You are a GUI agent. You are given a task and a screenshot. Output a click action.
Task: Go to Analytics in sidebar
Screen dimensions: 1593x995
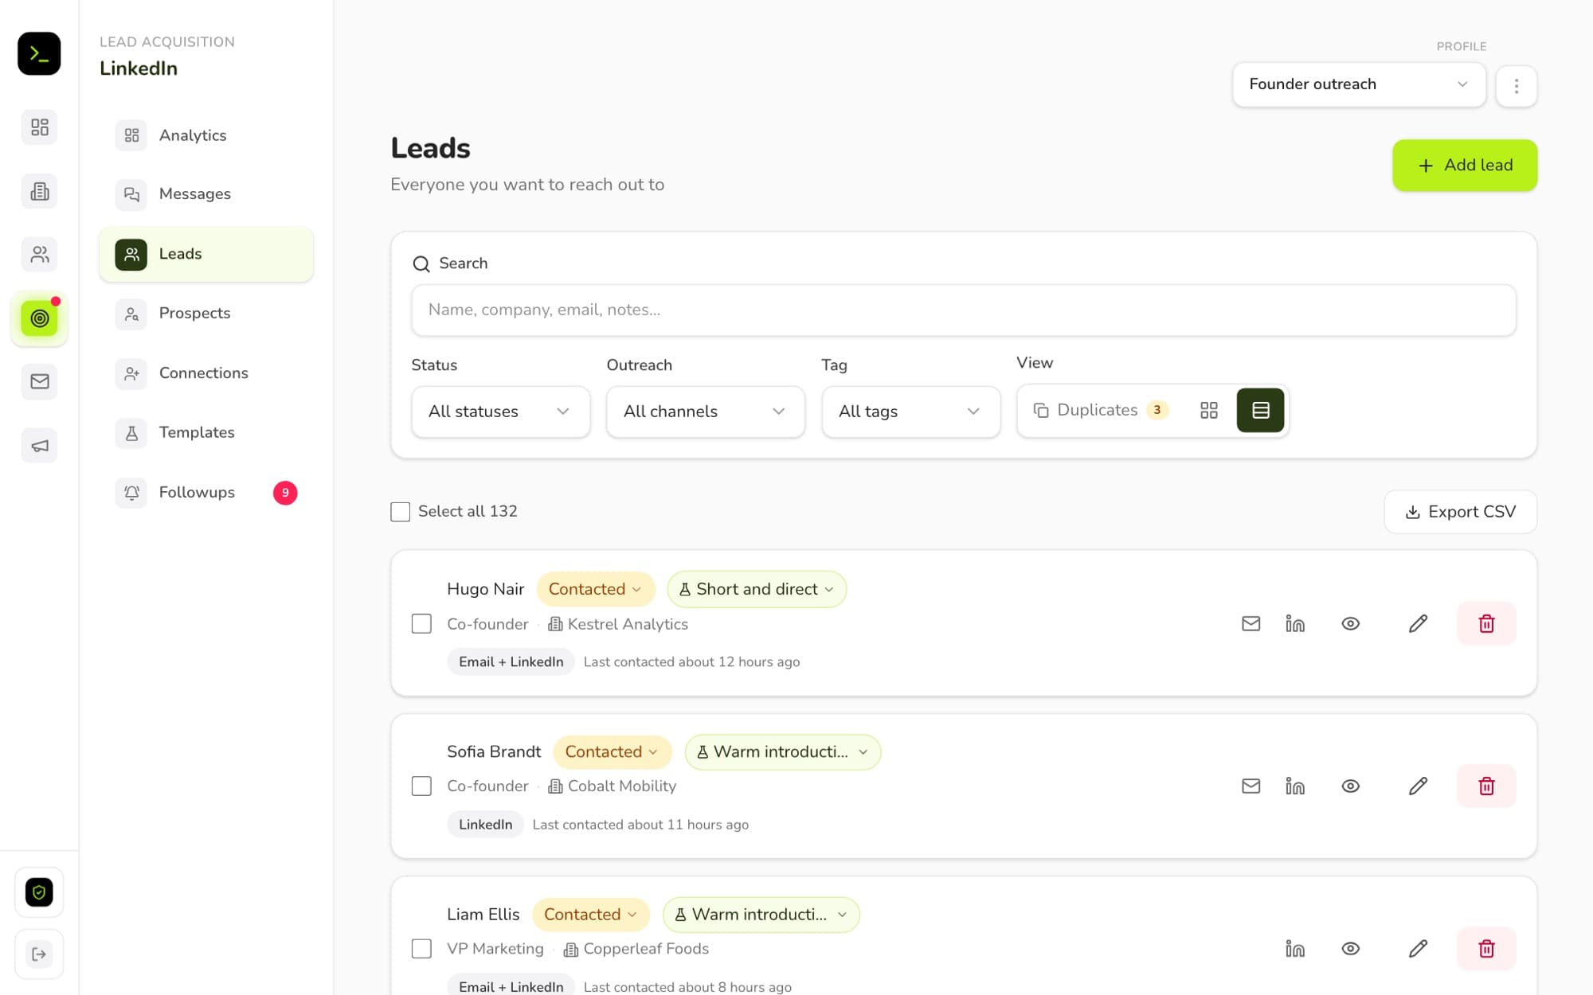[x=206, y=135]
